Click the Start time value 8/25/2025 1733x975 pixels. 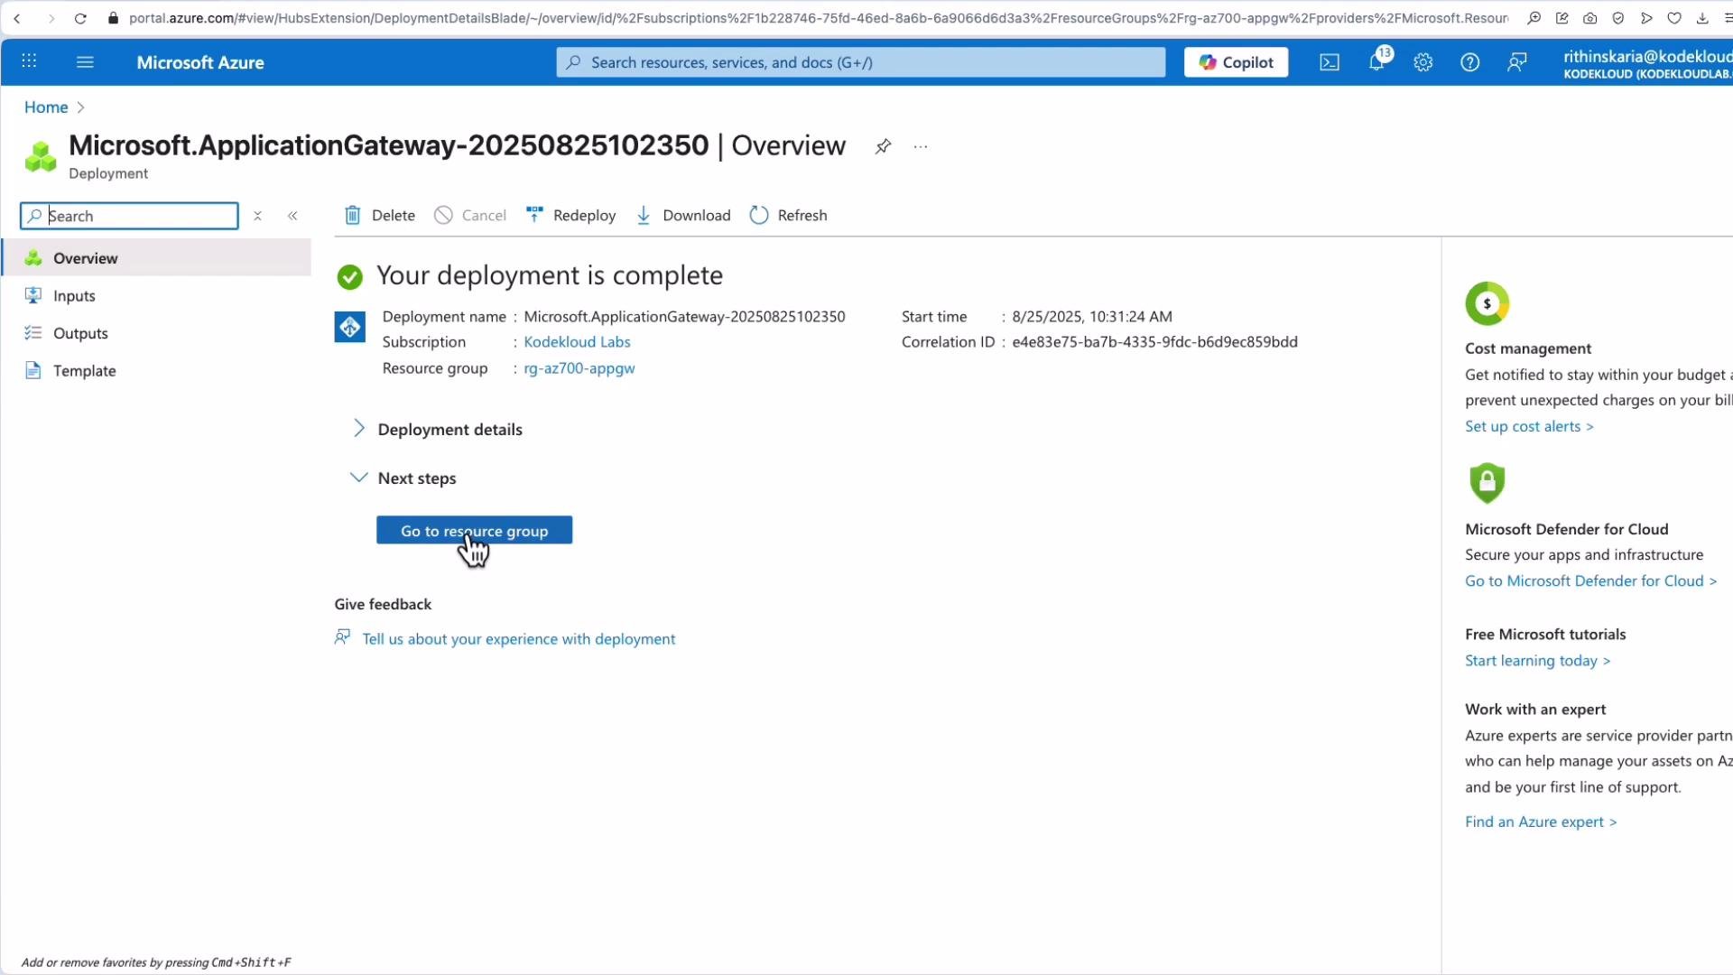pos(1092,317)
